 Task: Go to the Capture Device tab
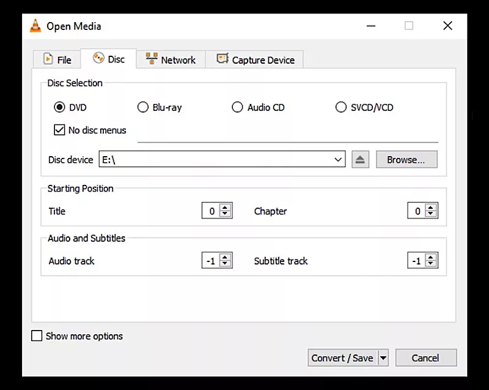[256, 60]
